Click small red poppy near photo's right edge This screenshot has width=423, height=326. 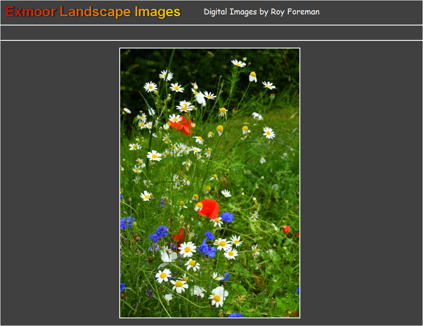[286, 229]
